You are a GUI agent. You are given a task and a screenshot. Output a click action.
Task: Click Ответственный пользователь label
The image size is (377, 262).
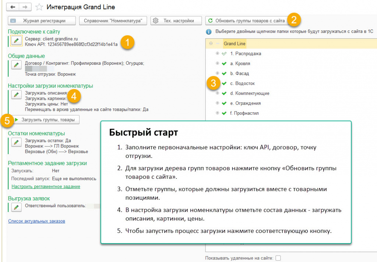point(56,206)
